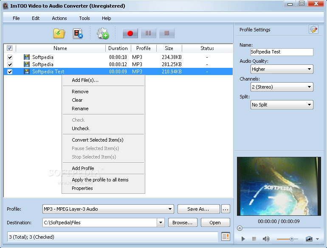The width and height of the screenshot is (327, 248).
Task: Toggle the select-all checkbox in list header
Action: (10, 48)
